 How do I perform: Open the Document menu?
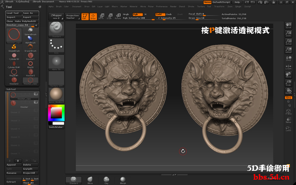(77, 6)
